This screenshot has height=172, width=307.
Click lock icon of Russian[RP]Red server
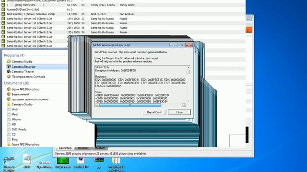coord(3,10)
